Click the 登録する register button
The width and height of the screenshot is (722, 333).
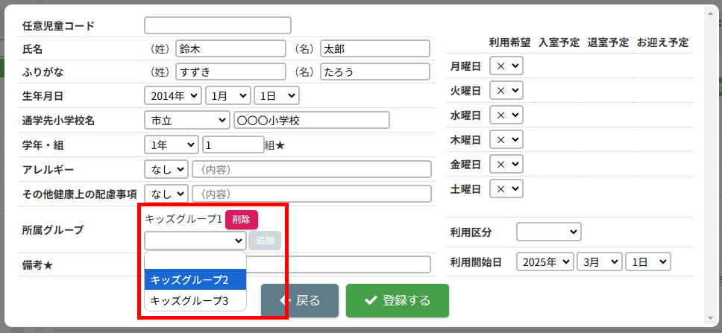click(x=397, y=300)
